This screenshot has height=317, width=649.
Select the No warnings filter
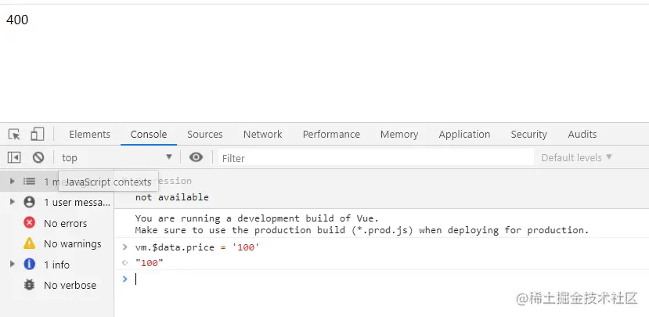pos(72,243)
